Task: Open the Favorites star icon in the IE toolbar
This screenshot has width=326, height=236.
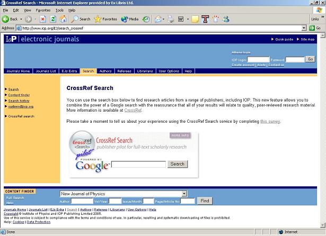Action: [x=98, y=19]
